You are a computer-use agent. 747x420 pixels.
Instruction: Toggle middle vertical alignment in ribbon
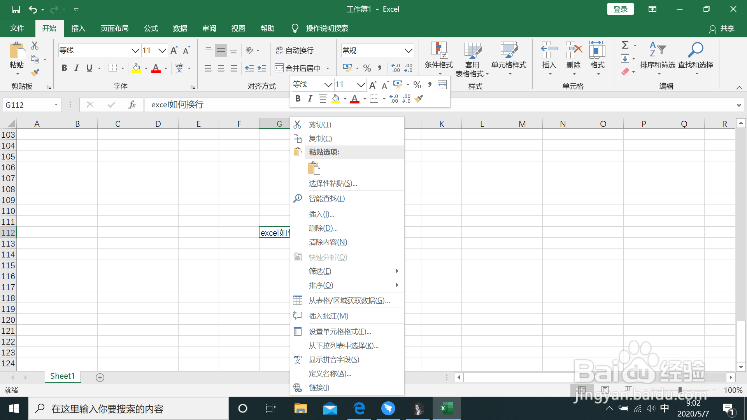tap(221, 50)
